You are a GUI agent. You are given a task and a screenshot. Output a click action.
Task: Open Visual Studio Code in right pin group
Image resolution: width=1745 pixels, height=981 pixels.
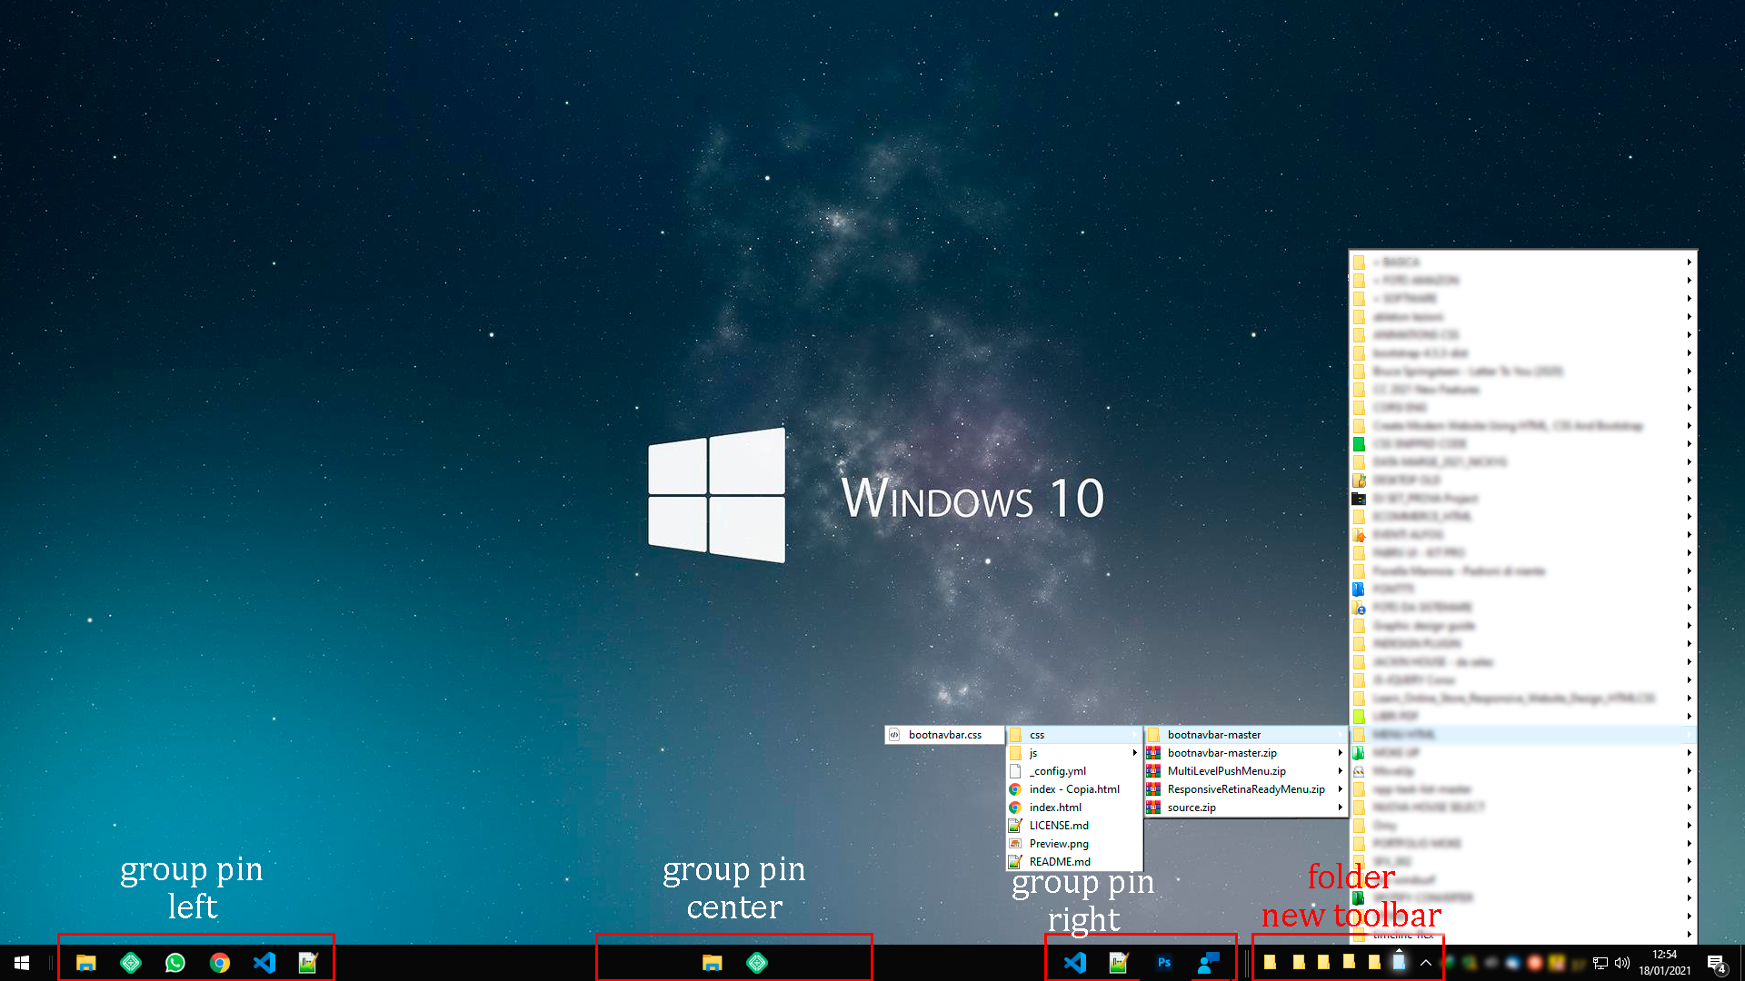pos(1074,963)
